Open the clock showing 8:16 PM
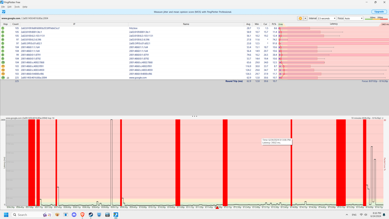The width and height of the screenshot is (389, 219). tap(376, 215)
